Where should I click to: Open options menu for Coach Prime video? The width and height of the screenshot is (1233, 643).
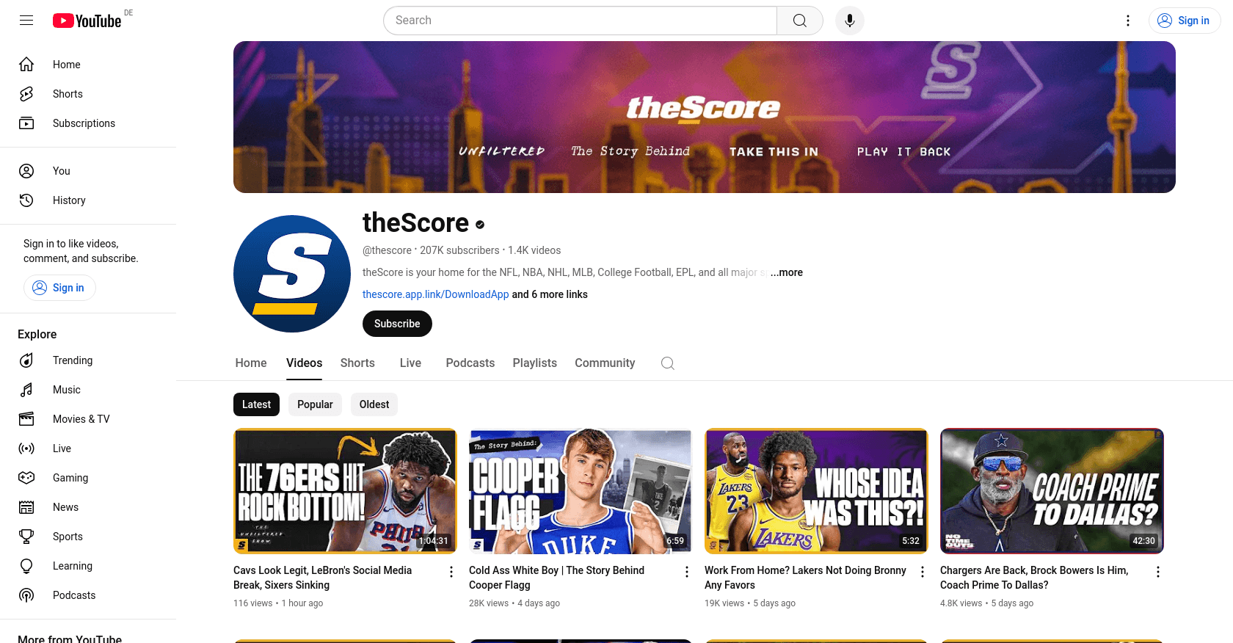pos(1158,572)
